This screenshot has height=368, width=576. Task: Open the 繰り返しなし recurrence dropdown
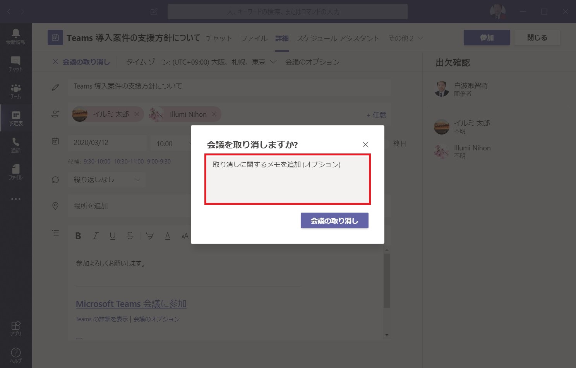pos(107,180)
